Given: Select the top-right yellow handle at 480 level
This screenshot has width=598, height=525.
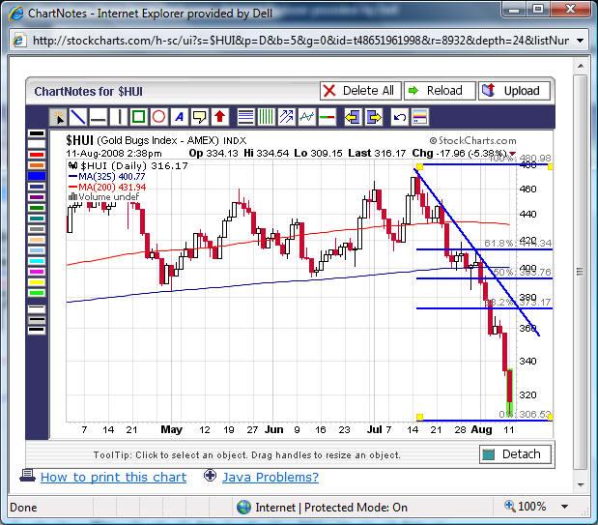Looking at the screenshot, I should [x=551, y=166].
